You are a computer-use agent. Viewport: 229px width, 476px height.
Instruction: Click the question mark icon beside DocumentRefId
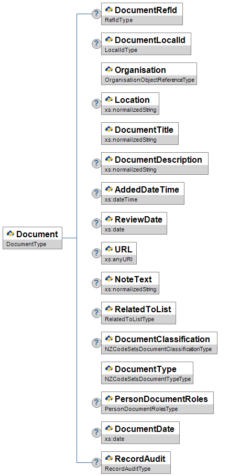[x=96, y=14]
